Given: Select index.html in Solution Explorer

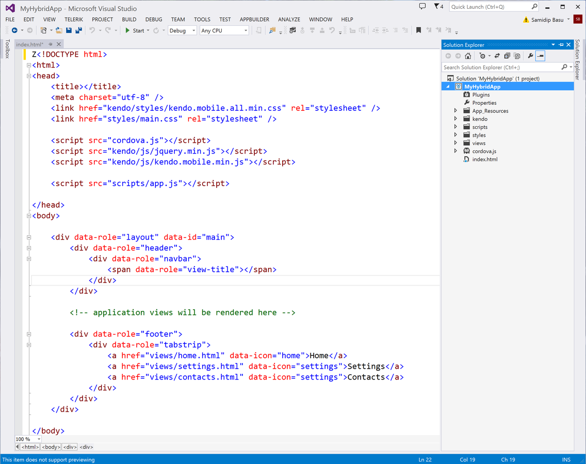Looking at the screenshot, I should click(x=485, y=159).
